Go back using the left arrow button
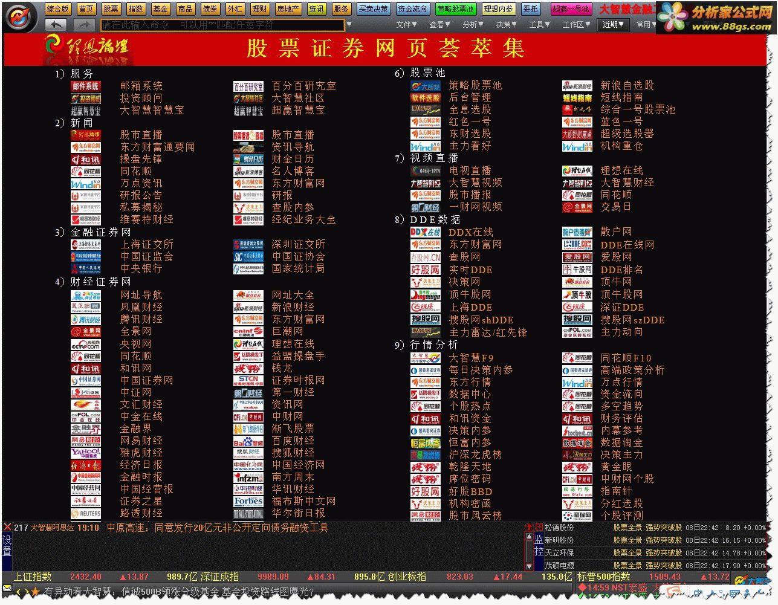 click(x=56, y=24)
